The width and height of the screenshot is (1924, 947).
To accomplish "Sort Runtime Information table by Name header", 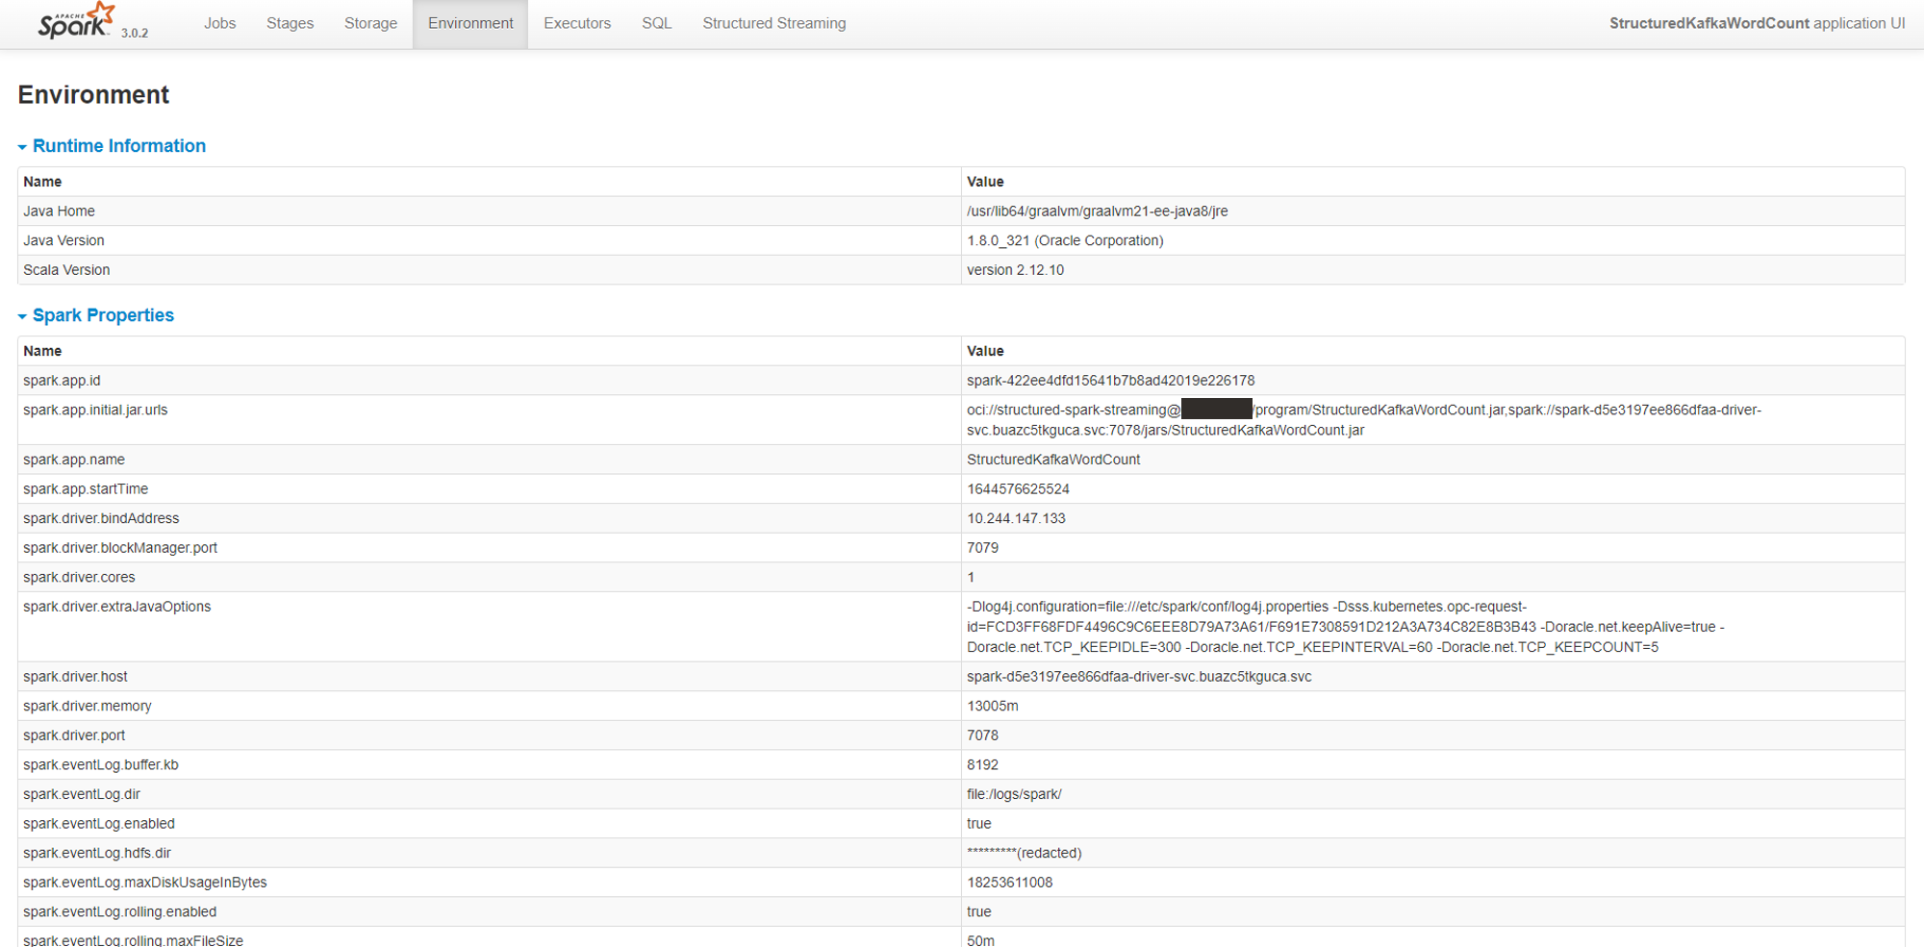I will click(x=42, y=182).
